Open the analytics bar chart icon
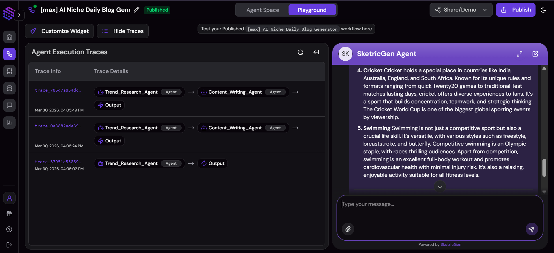Image resolution: width=554 pixels, height=253 pixels. 9,123
